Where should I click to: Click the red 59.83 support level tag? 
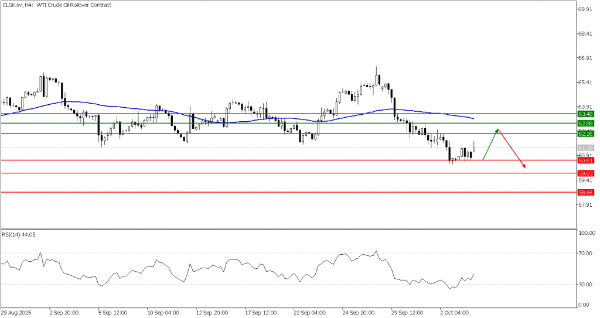pos(585,173)
